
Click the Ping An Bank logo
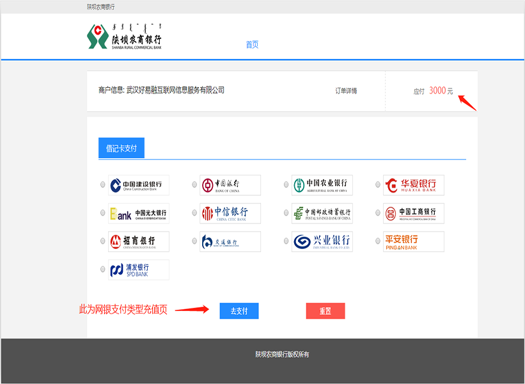pos(414,241)
